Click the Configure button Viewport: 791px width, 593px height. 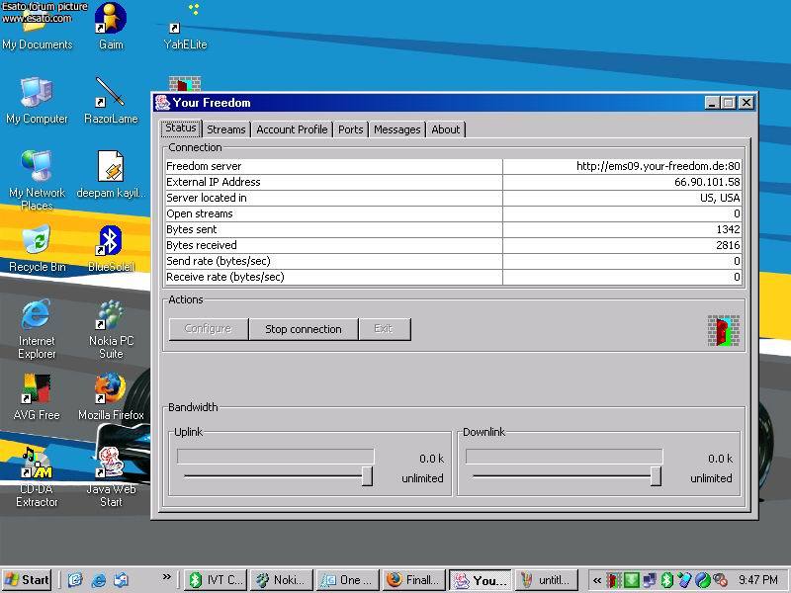pos(209,329)
